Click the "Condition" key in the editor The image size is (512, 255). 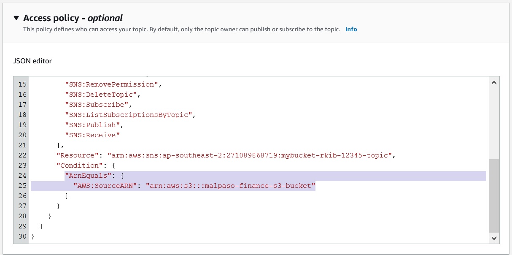coord(79,165)
